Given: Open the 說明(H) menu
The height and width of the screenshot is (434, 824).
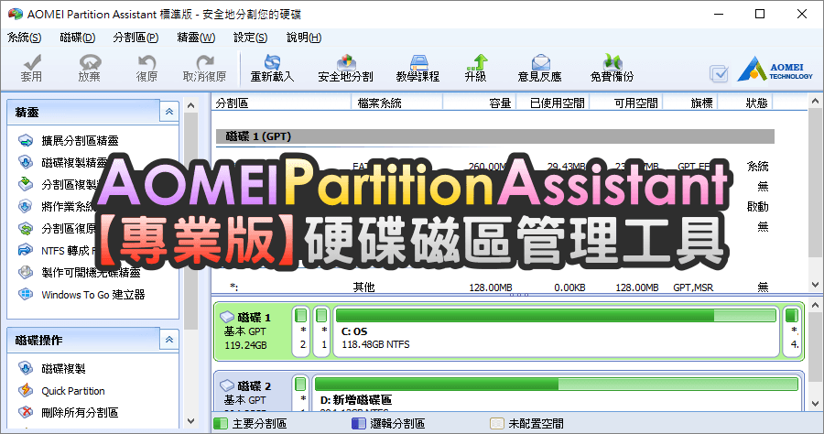Looking at the screenshot, I should pyautogui.click(x=304, y=38).
